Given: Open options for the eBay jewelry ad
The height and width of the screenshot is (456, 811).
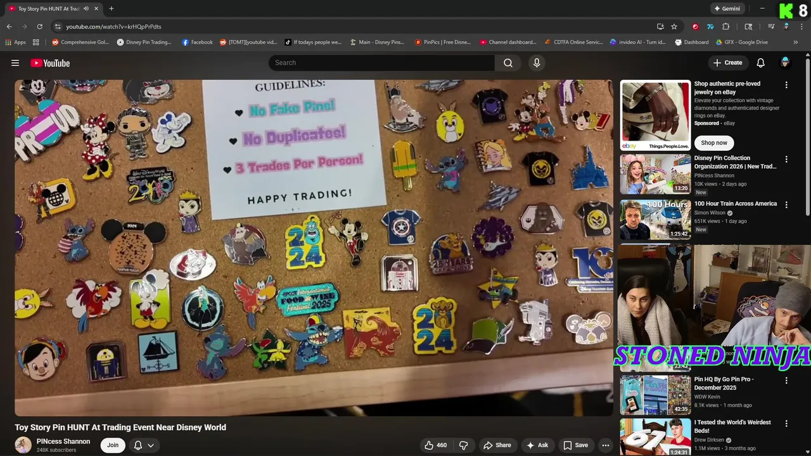Looking at the screenshot, I should click(786, 85).
